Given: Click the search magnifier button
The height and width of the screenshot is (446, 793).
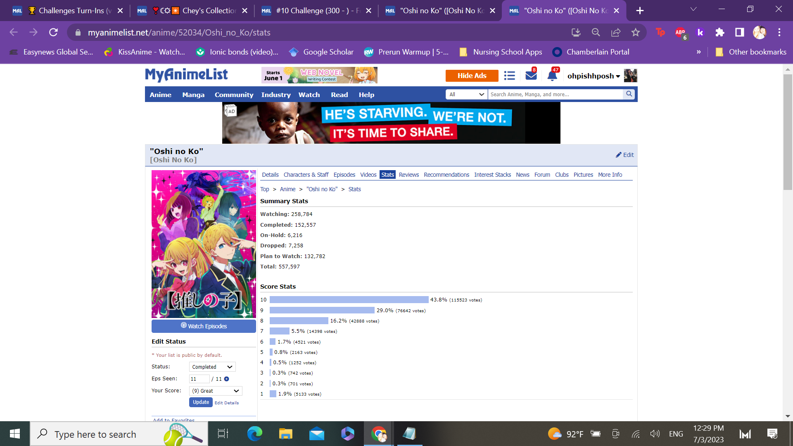Looking at the screenshot, I should (x=629, y=94).
